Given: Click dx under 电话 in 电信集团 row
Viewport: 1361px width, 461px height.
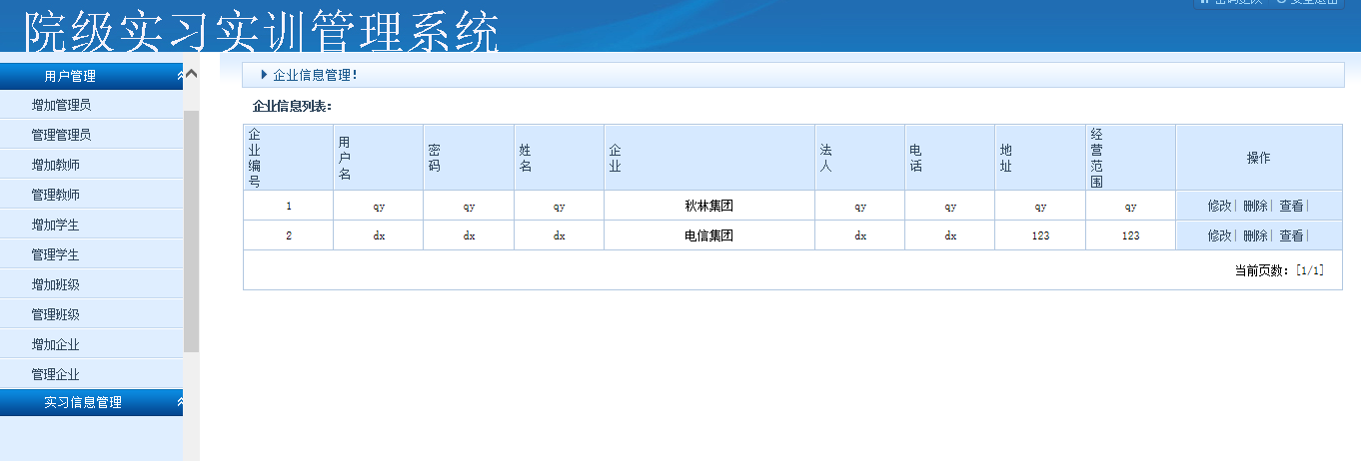Looking at the screenshot, I should pos(950,235).
